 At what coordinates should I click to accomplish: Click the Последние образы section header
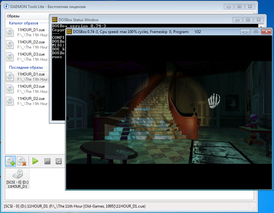tap(26, 67)
